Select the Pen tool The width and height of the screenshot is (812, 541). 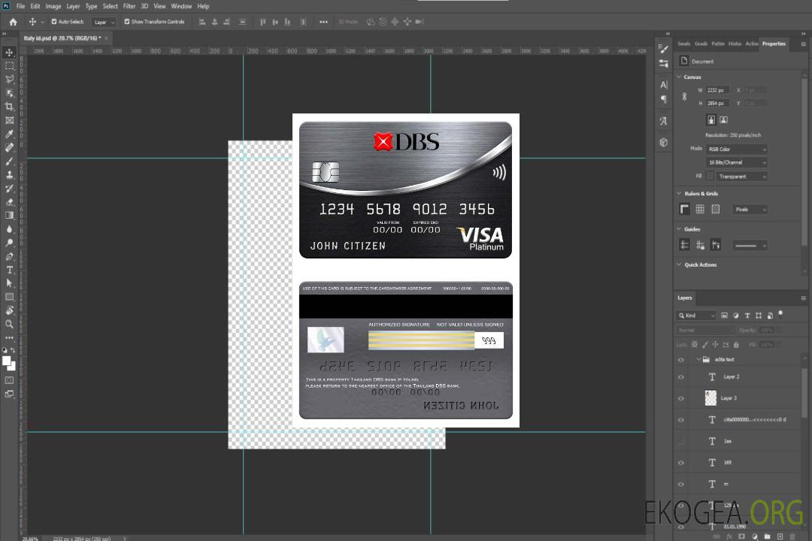tap(9, 256)
